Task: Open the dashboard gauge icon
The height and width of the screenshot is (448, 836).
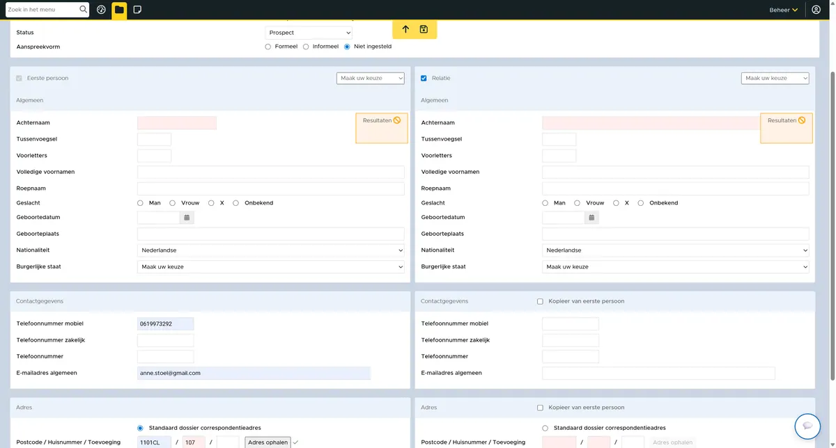Action: [x=101, y=10]
